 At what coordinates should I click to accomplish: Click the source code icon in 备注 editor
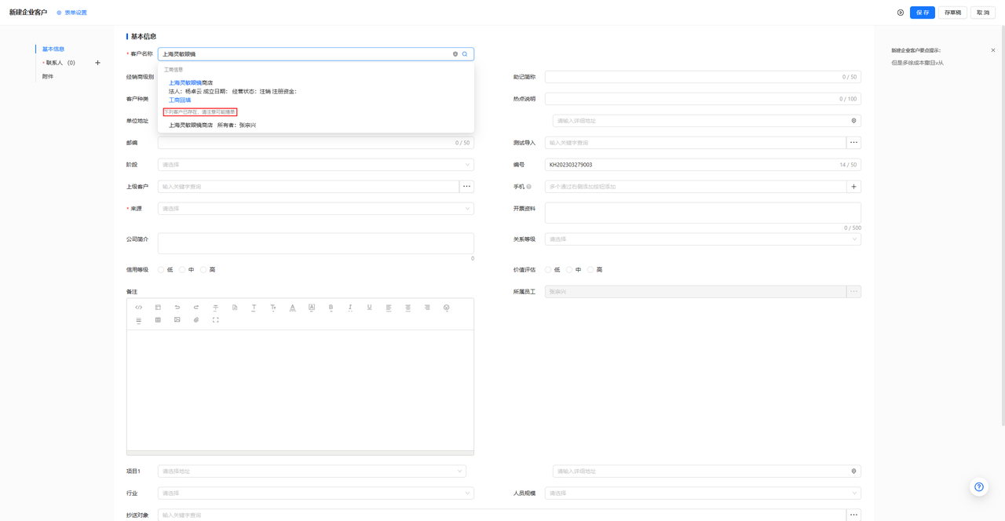pyautogui.click(x=139, y=308)
